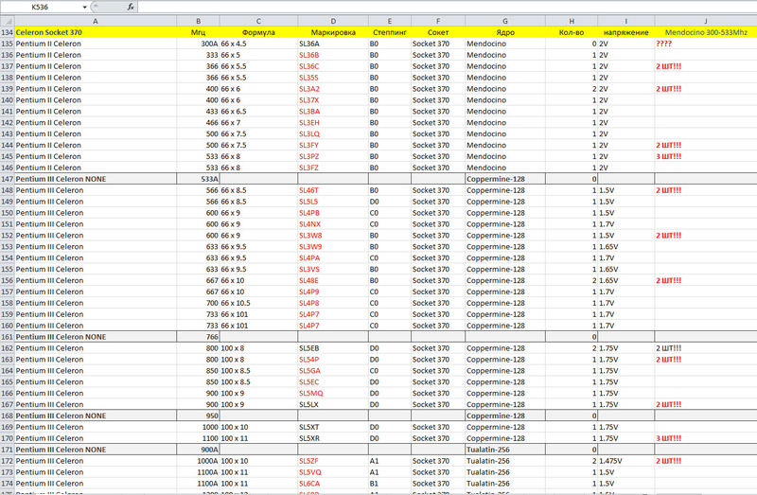Select column D header
The width and height of the screenshot is (757, 495).
(x=333, y=21)
